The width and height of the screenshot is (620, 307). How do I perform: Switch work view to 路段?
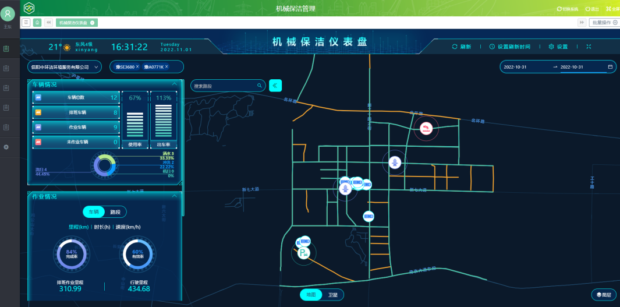115,212
